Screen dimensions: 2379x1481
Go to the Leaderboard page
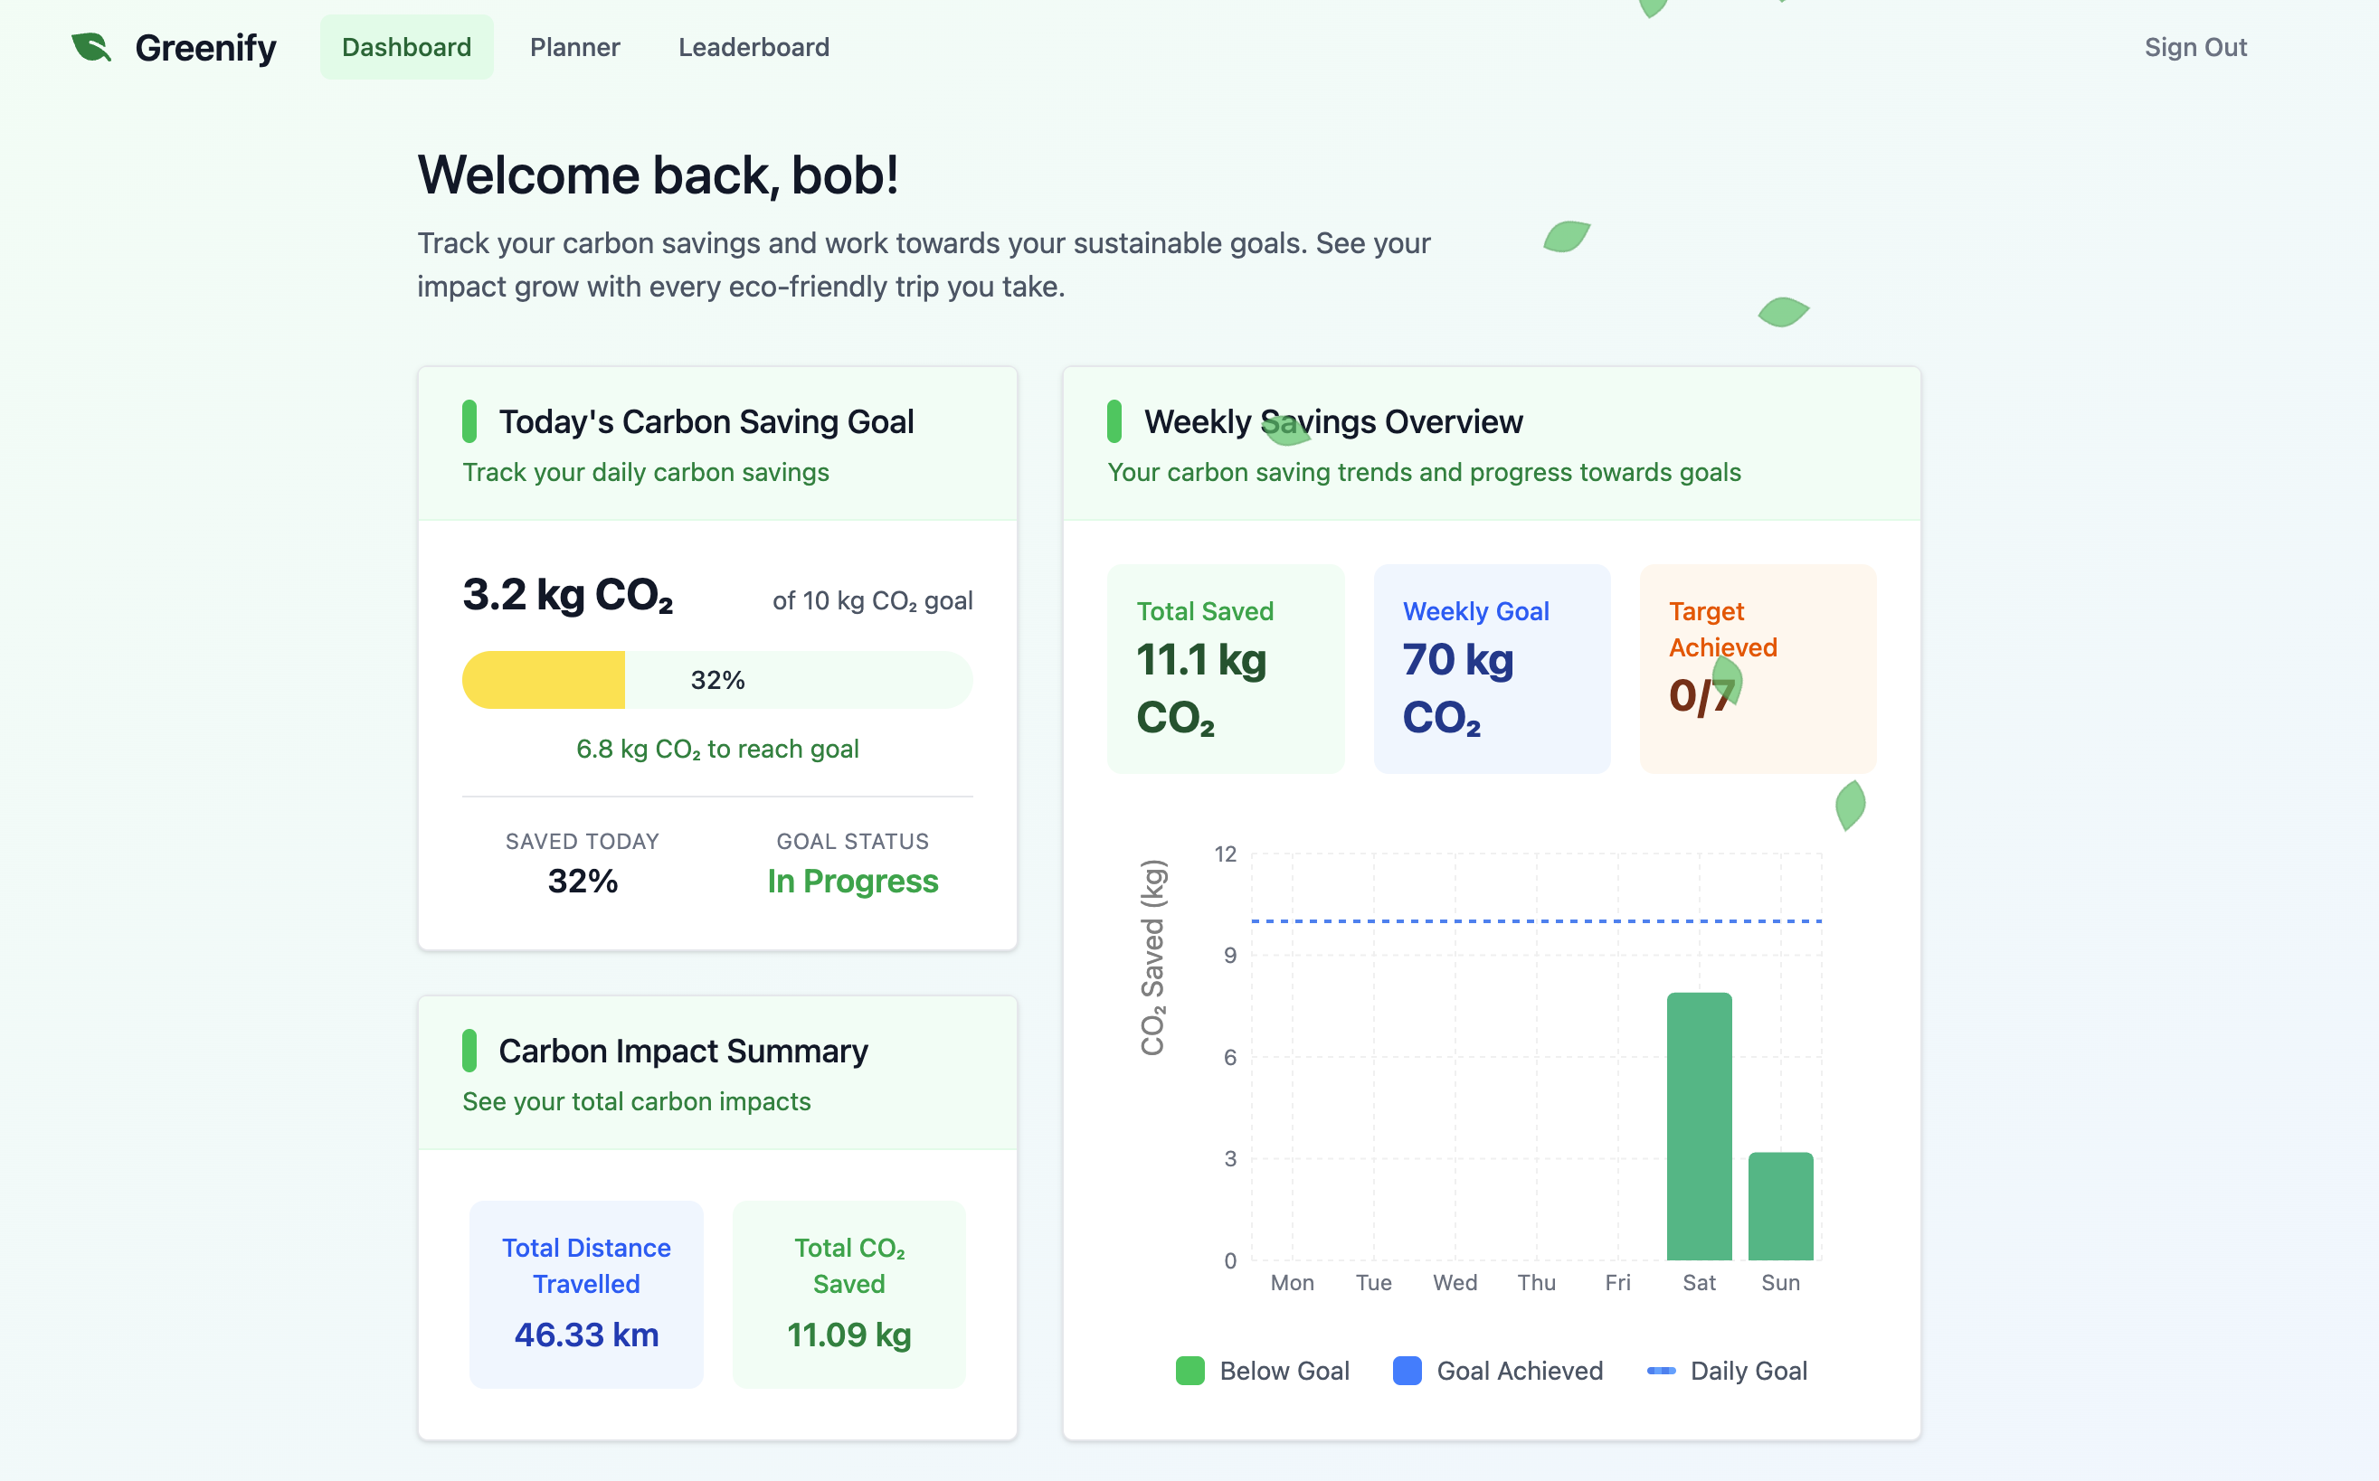[754, 47]
